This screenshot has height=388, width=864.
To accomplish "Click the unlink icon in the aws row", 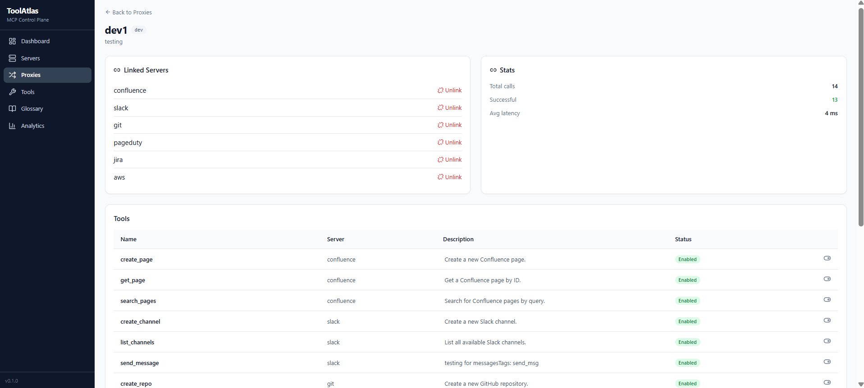I will click(x=440, y=177).
